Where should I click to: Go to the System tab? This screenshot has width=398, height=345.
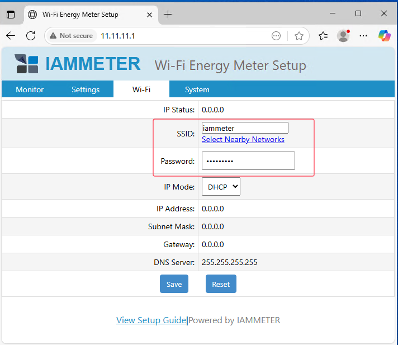197,89
